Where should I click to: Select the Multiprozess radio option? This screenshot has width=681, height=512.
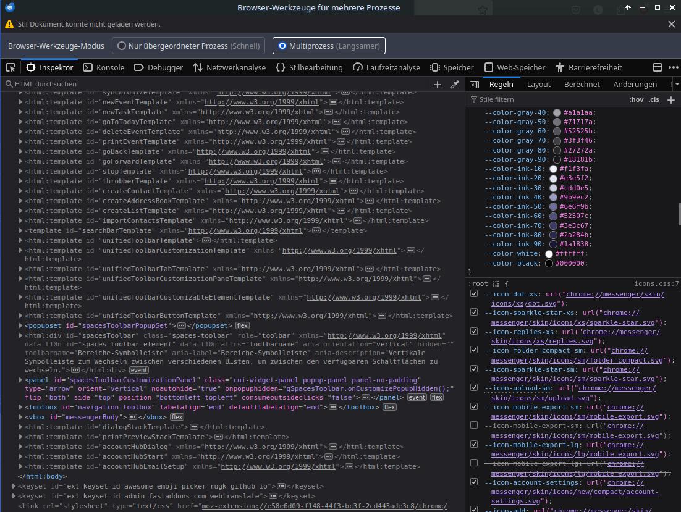pos(329,46)
